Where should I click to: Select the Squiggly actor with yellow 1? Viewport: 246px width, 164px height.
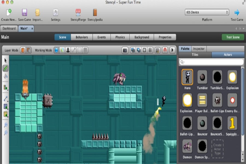pyautogui.click(x=232, y=123)
